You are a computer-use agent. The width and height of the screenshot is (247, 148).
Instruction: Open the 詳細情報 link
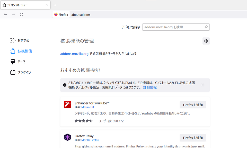point(150,87)
